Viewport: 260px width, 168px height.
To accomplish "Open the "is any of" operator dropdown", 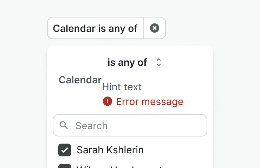I will pos(127,63).
